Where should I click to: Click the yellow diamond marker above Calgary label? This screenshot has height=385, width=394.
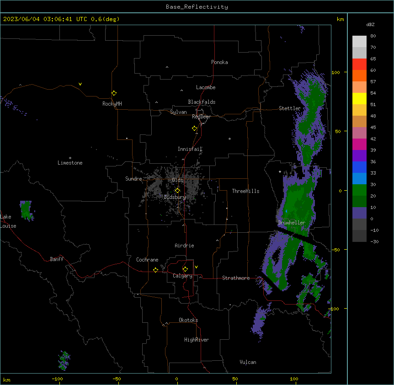pos(185,269)
